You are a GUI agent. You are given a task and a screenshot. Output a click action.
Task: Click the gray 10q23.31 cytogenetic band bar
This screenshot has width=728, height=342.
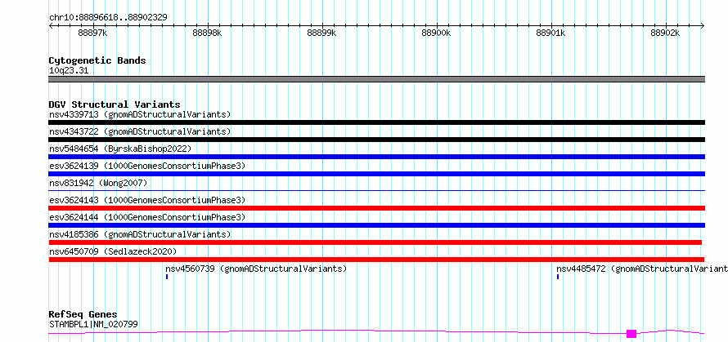(x=376, y=79)
